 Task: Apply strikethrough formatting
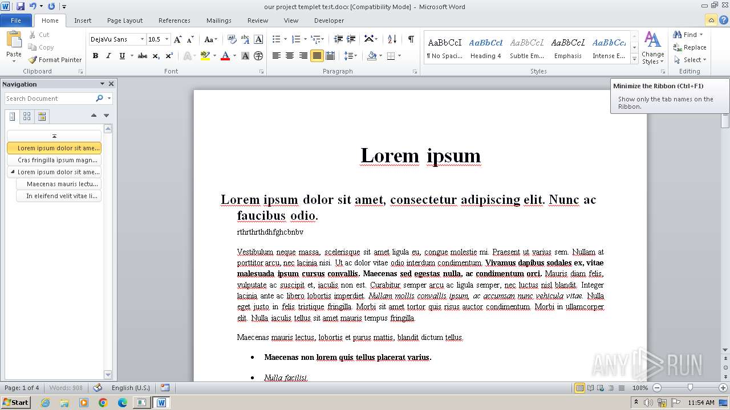click(143, 56)
